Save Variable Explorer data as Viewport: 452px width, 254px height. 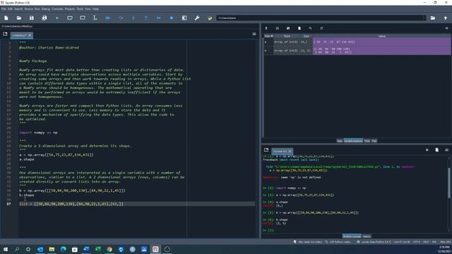click(288, 28)
